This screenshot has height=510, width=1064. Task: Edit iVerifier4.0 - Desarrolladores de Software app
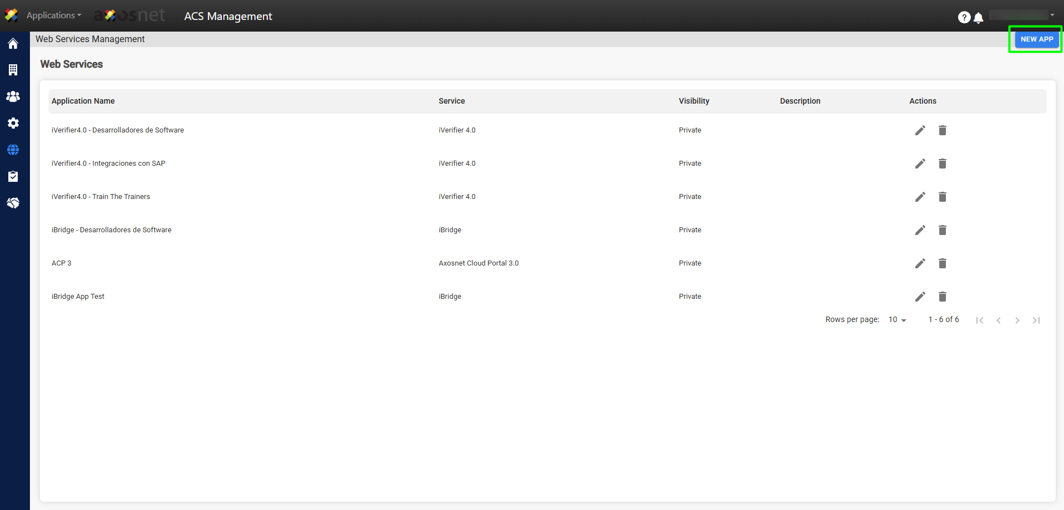coord(920,130)
